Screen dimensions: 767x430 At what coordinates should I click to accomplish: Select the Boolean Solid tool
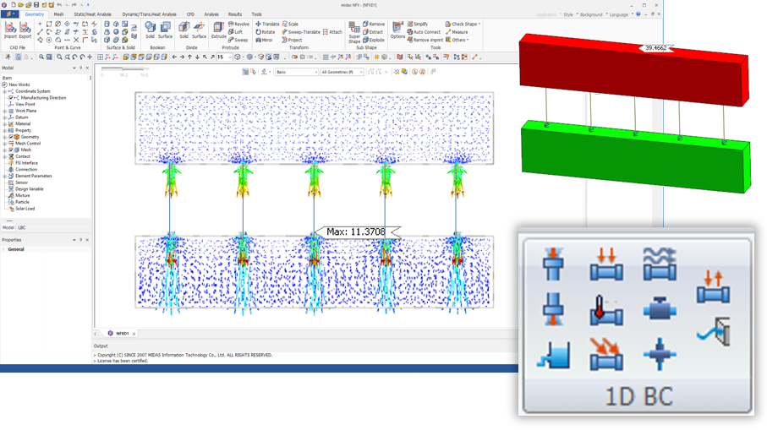pos(150,30)
